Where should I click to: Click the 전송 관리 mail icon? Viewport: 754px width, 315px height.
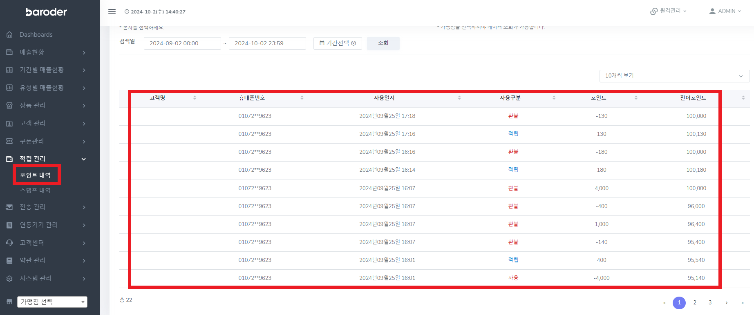pyautogui.click(x=9, y=207)
